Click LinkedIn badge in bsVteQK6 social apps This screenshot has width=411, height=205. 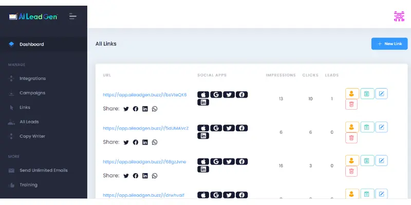pyautogui.click(x=203, y=102)
